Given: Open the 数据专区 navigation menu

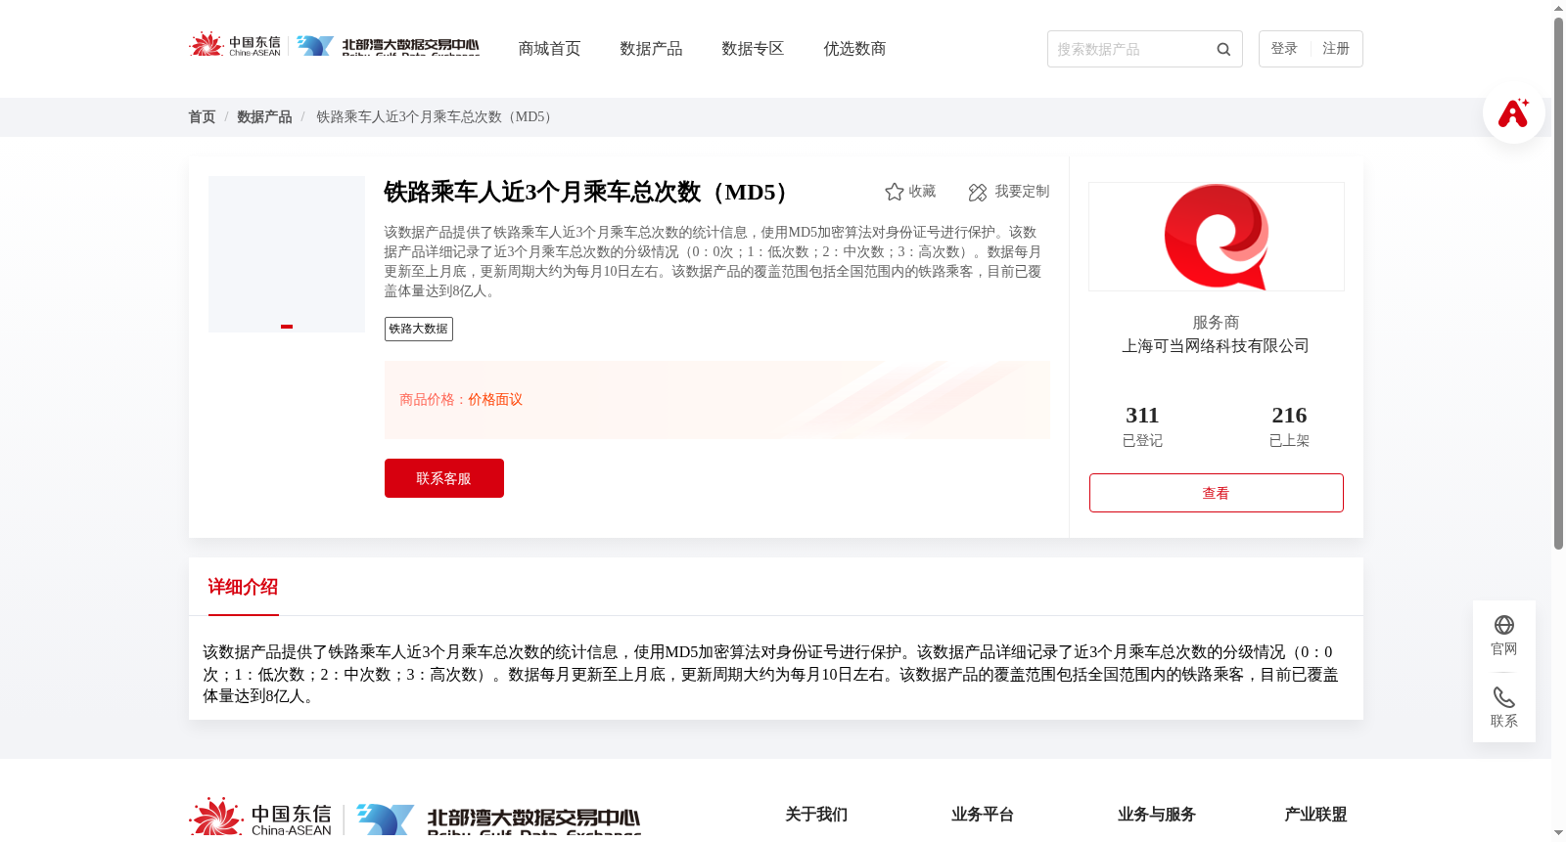Looking at the screenshot, I should coord(753,49).
